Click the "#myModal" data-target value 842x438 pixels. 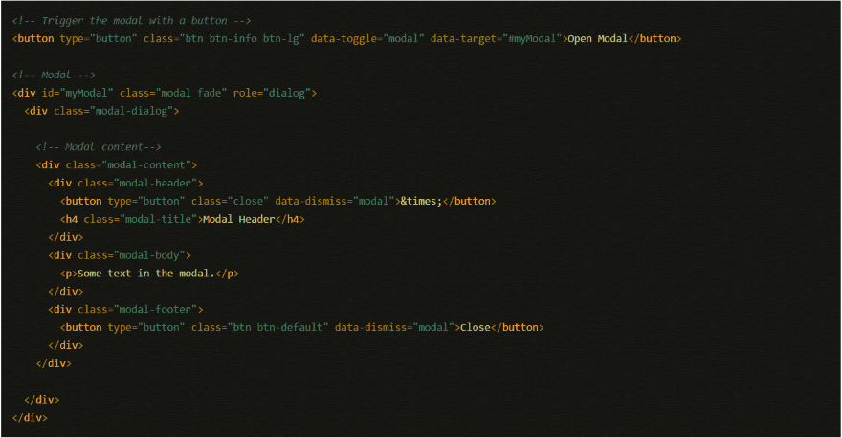tap(532, 39)
